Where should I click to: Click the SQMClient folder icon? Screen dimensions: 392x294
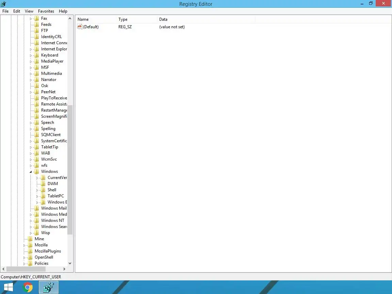(37, 135)
